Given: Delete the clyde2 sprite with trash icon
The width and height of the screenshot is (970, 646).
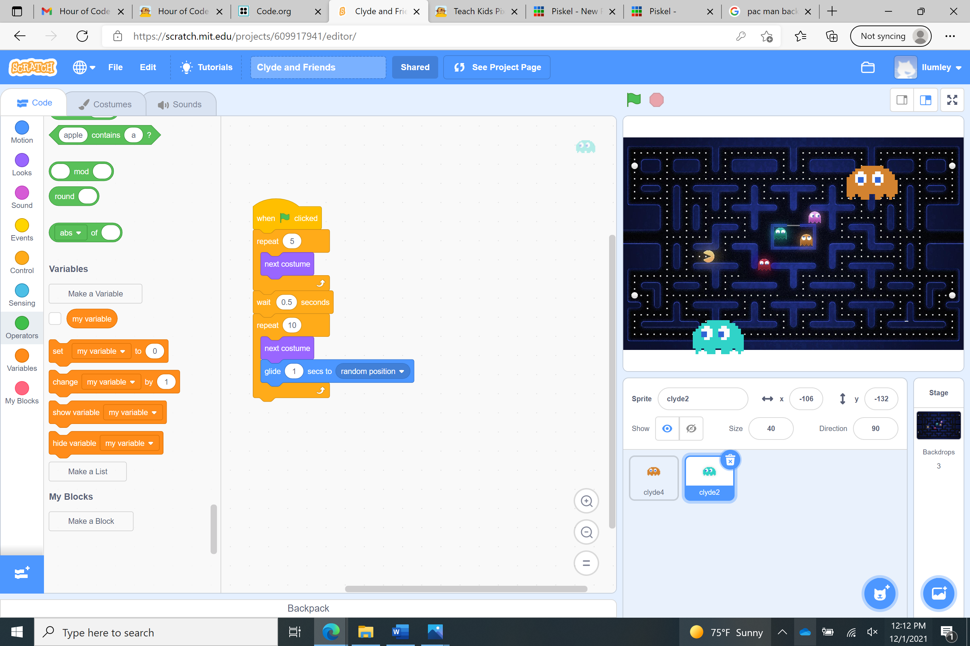Looking at the screenshot, I should tap(730, 460).
